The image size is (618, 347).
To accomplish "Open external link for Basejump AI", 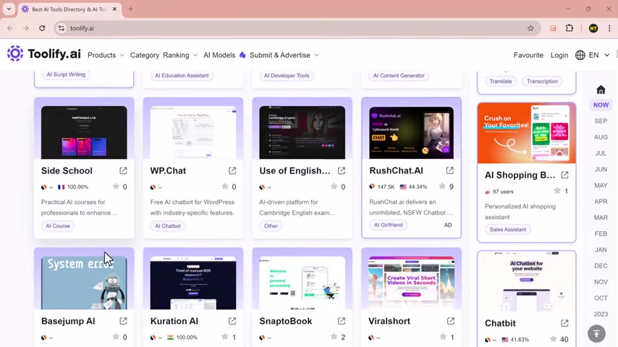I will click(x=123, y=321).
